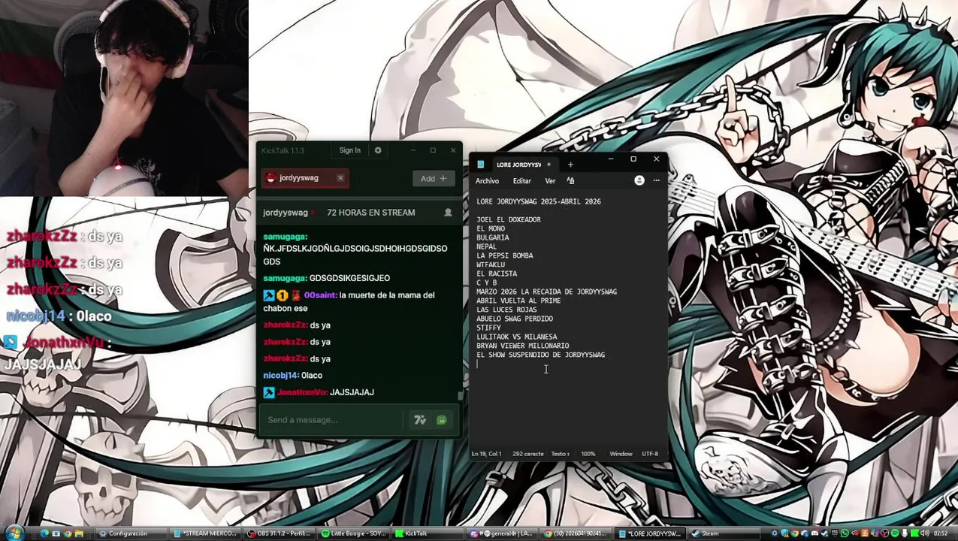Image resolution: width=958 pixels, height=541 pixels.
Task: Open Notepad account profile icon
Action: tap(639, 180)
